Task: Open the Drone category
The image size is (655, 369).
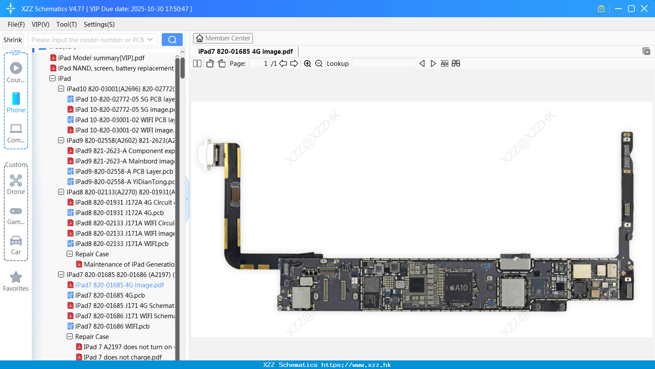Action: pos(16,180)
